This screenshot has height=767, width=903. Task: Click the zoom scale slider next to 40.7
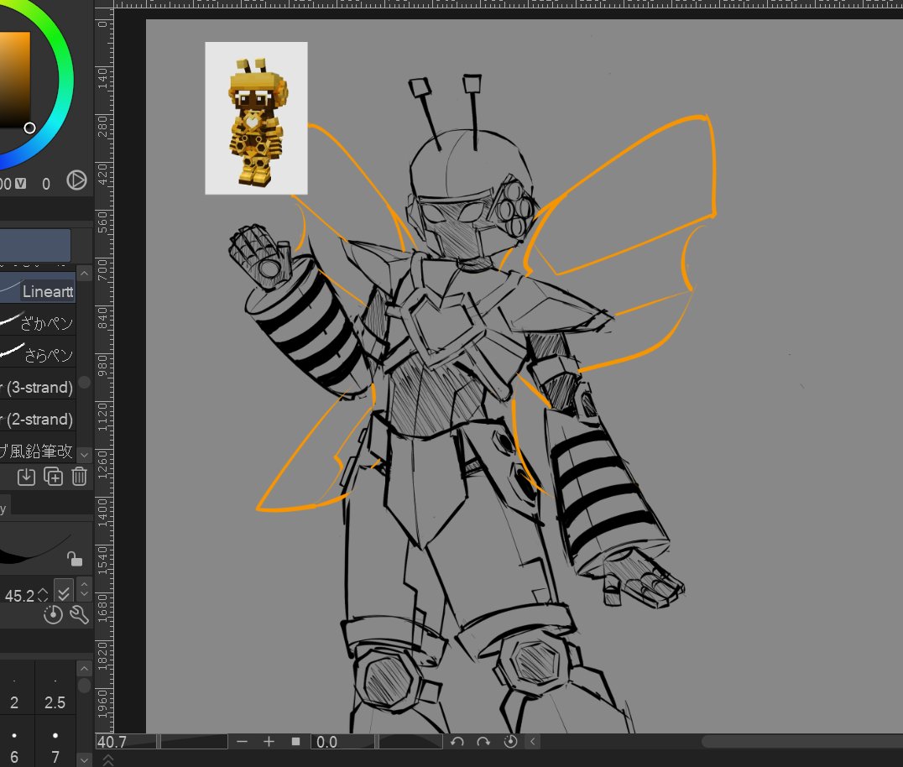pyautogui.click(x=194, y=742)
